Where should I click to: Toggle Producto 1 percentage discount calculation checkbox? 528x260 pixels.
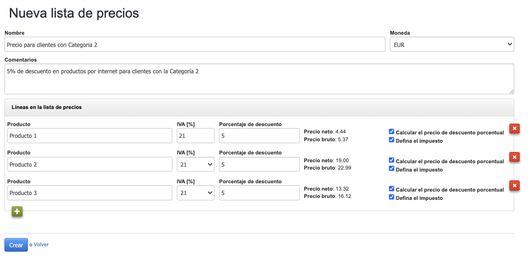391,132
